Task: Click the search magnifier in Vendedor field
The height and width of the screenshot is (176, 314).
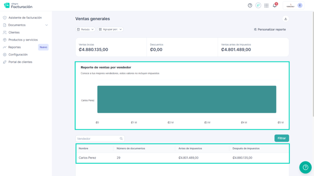Action: (x=121, y=139)
